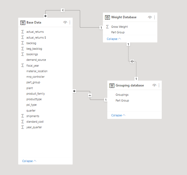The image size is (187, 175).
Task: Click the Weight Database table title
Action: coord(124,17)
